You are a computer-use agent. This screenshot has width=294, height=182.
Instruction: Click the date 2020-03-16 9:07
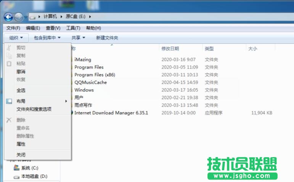(178, 60)
